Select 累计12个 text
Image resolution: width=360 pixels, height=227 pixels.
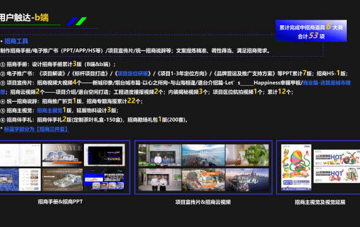(279, 91)
